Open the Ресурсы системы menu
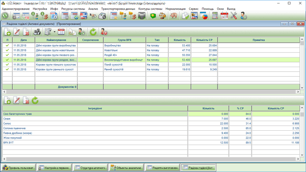Image resolution: width=306 pixels, height=172 pixels. [73, 8]
